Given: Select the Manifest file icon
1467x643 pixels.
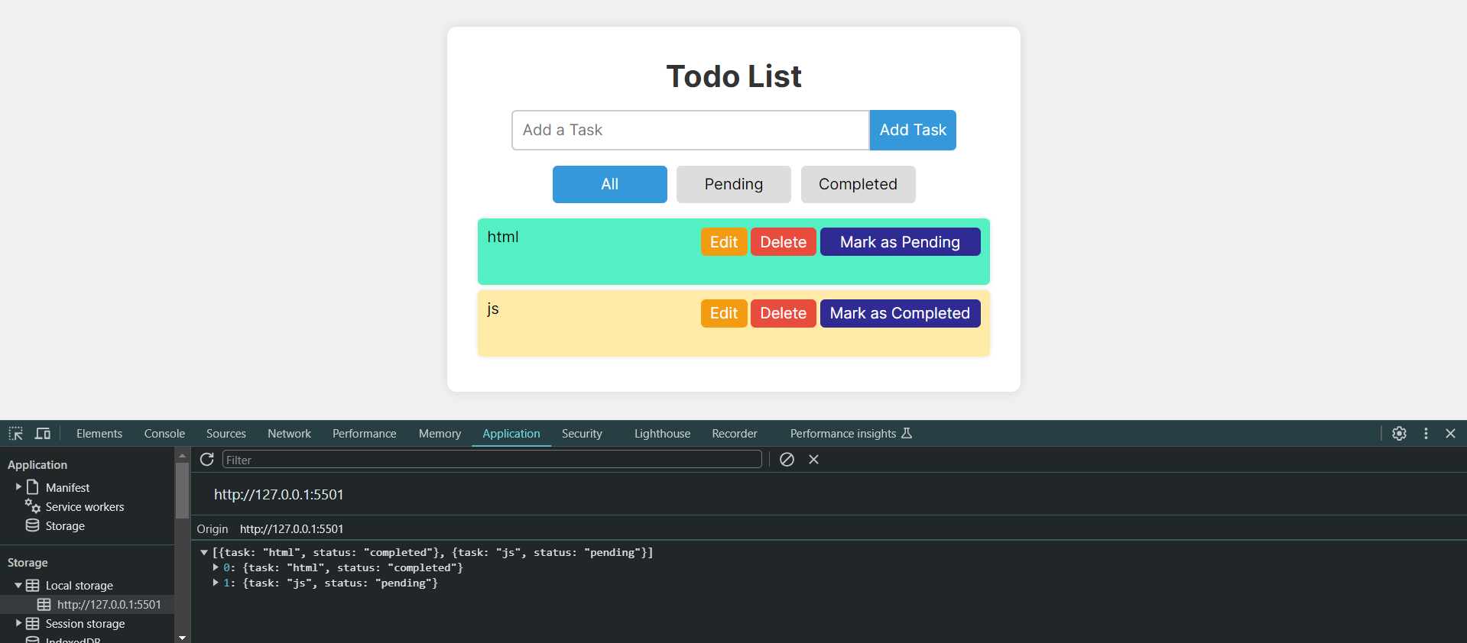Looking at the screenshot, I should (x=32, y=487).
